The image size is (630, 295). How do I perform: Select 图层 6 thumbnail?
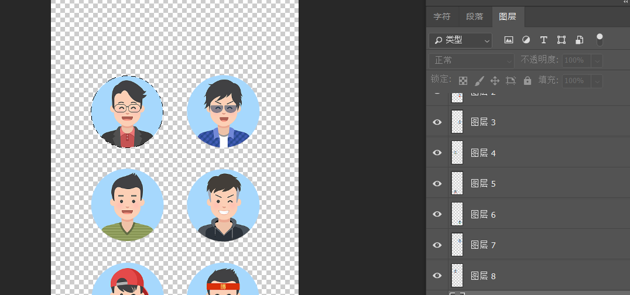click(x=457, y=214)
